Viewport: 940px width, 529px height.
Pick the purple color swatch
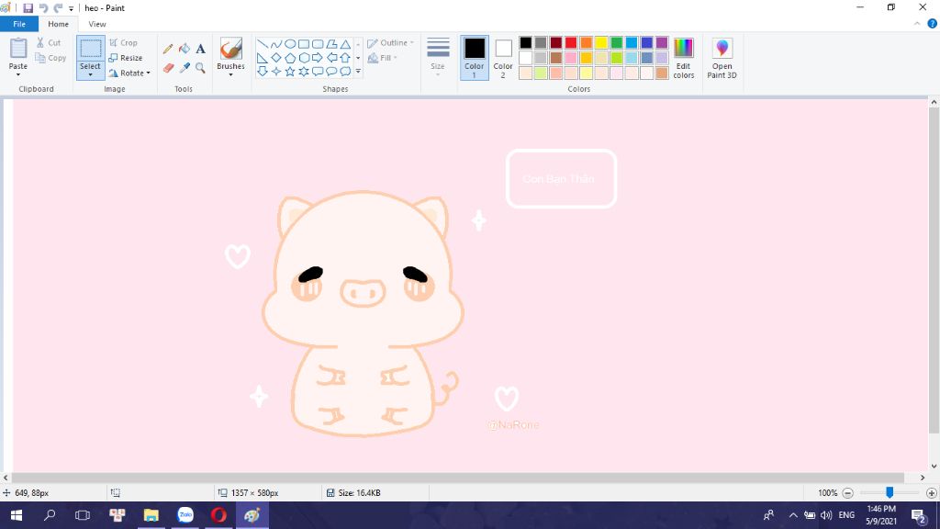point(662,42)
